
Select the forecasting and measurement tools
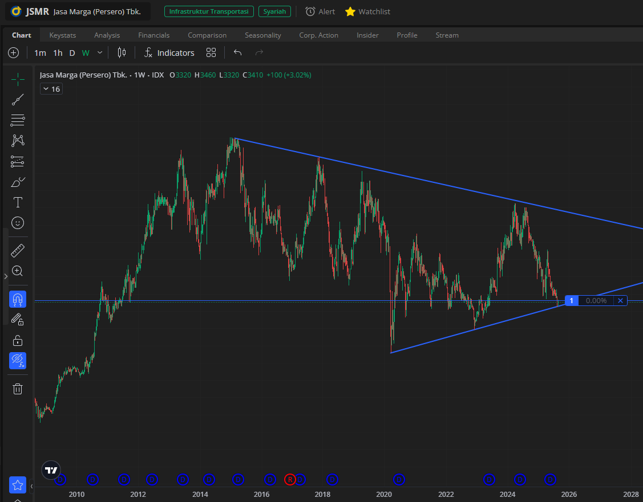coord(18,161)
